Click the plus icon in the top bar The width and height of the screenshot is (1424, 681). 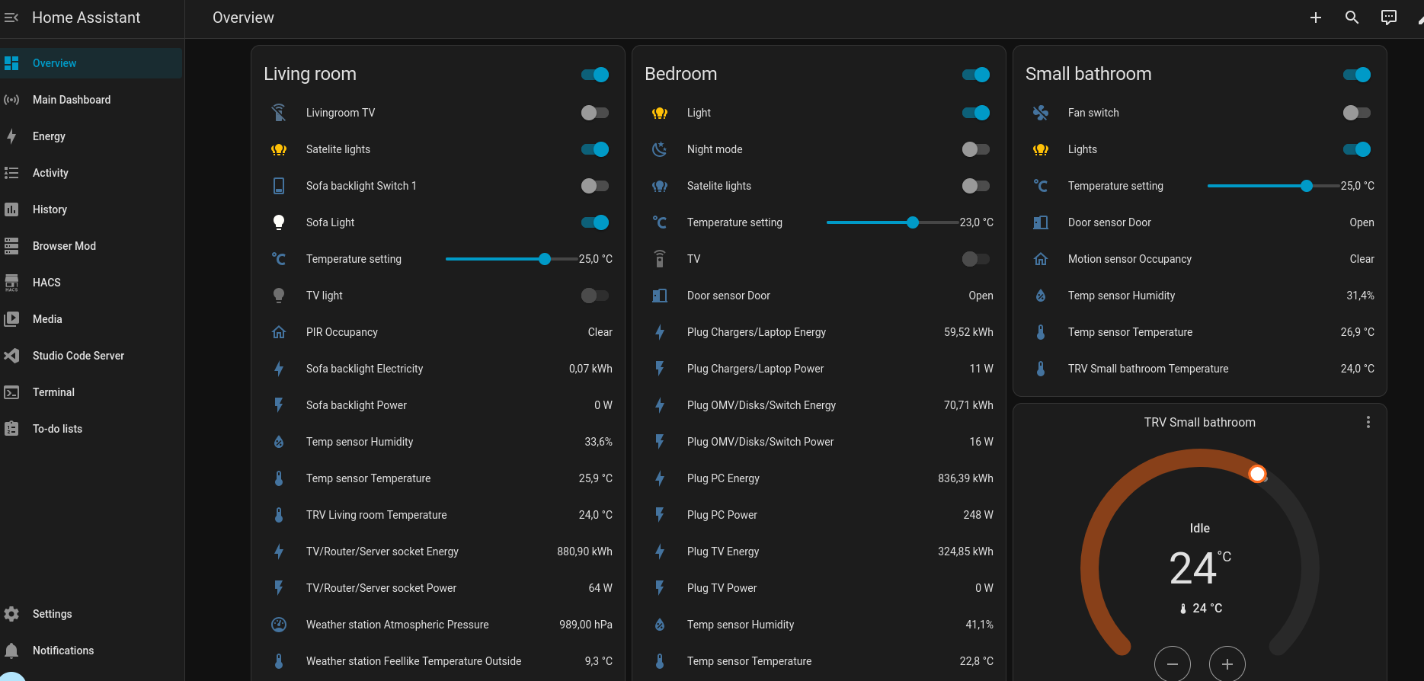pos(1315,18)
